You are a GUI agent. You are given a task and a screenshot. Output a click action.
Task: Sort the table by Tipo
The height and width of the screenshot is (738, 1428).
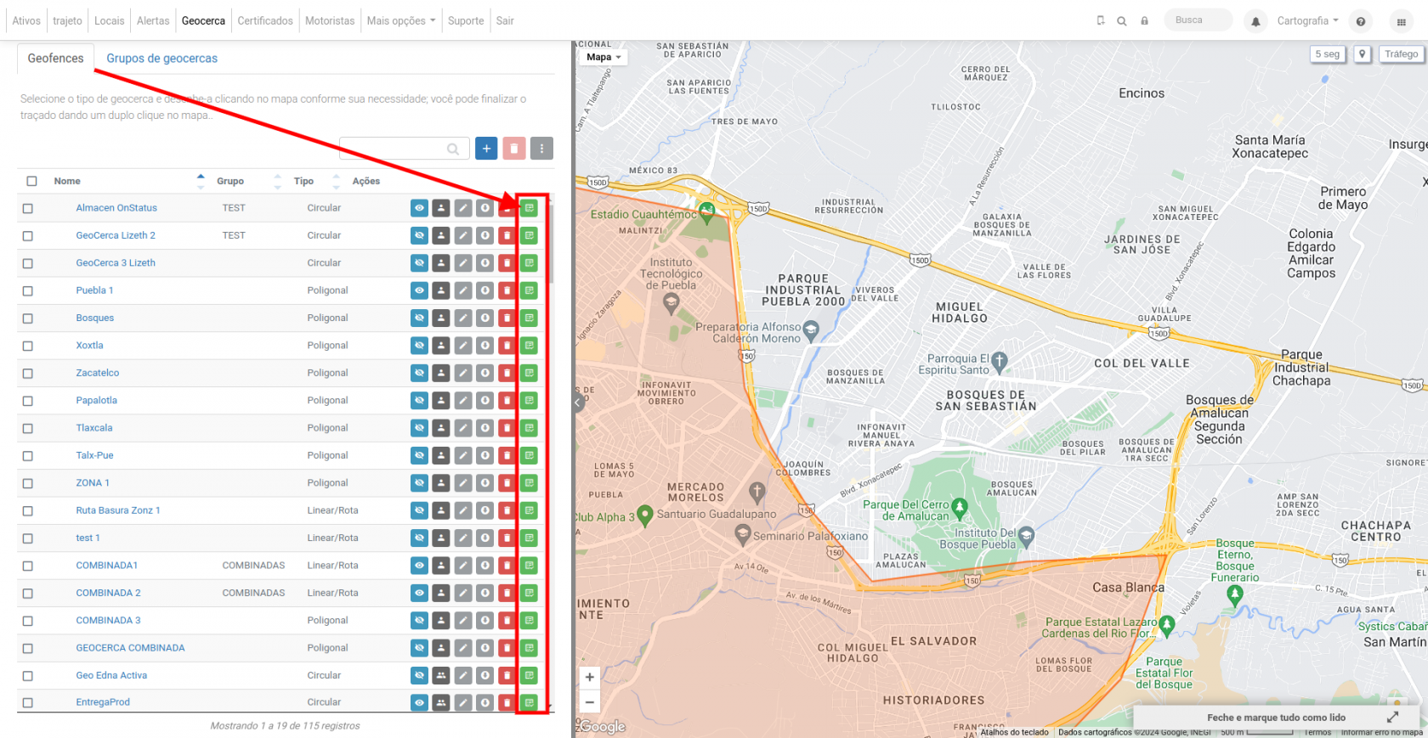(337, 181)
